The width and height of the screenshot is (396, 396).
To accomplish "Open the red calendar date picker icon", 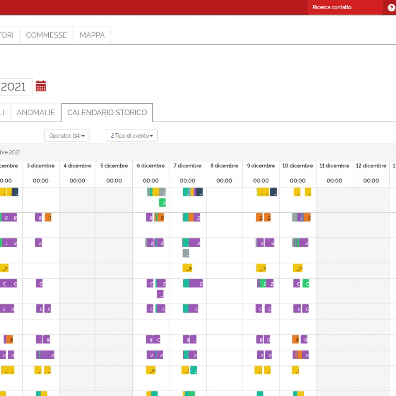I will coord(41,86).
